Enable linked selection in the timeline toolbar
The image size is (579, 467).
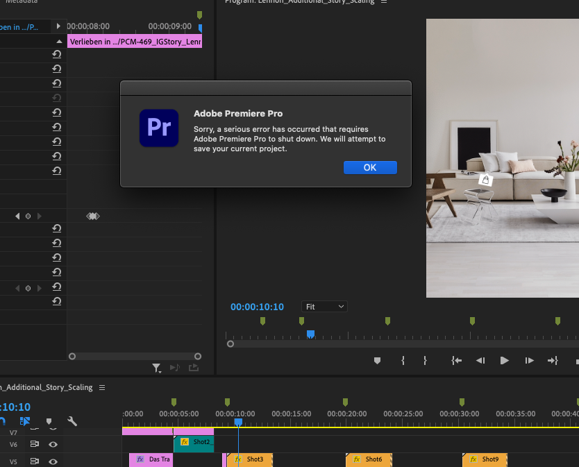[x=26, y=421]
